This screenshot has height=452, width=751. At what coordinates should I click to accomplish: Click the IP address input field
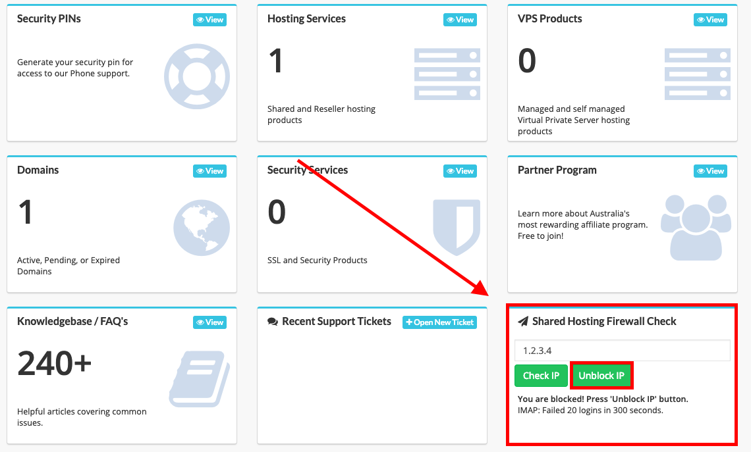[622, 351]
